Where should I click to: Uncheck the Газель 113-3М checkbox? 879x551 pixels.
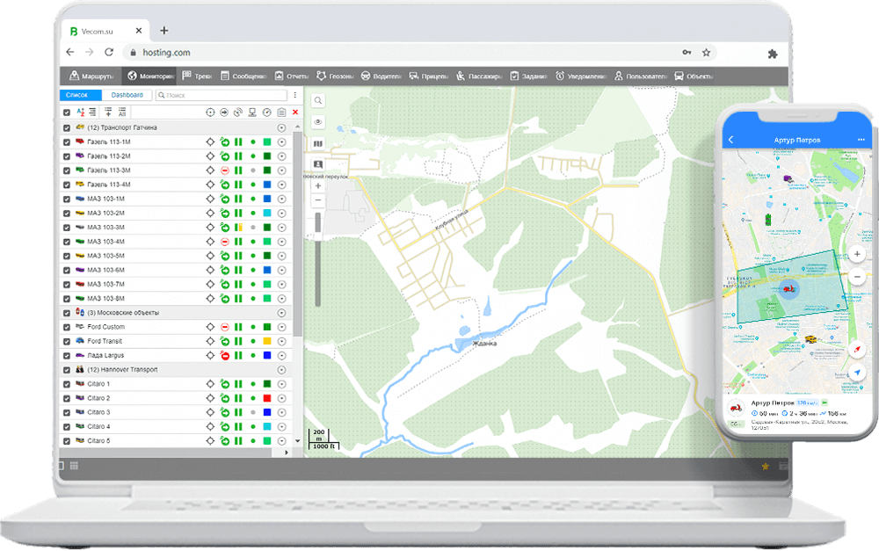pos(67,170)
